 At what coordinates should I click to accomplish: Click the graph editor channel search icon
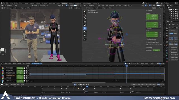click(1, 66)
